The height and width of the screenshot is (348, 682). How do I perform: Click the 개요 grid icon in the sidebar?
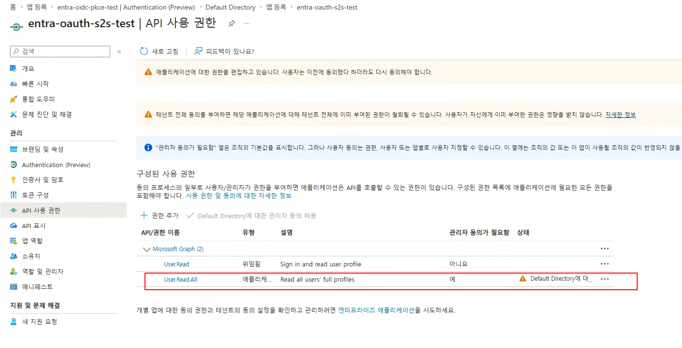pos(14,68)
